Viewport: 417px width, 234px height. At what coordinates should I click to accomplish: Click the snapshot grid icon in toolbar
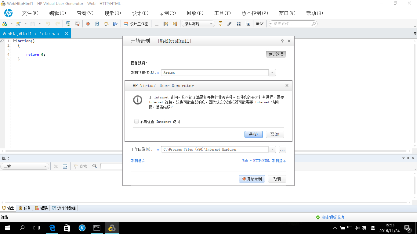coord(239,24)
